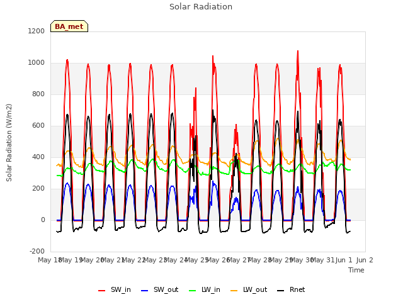Toggle the Rnet legend entry
Image resolution: width=403 pixels, height=302 pixels.
coord(291,290)
